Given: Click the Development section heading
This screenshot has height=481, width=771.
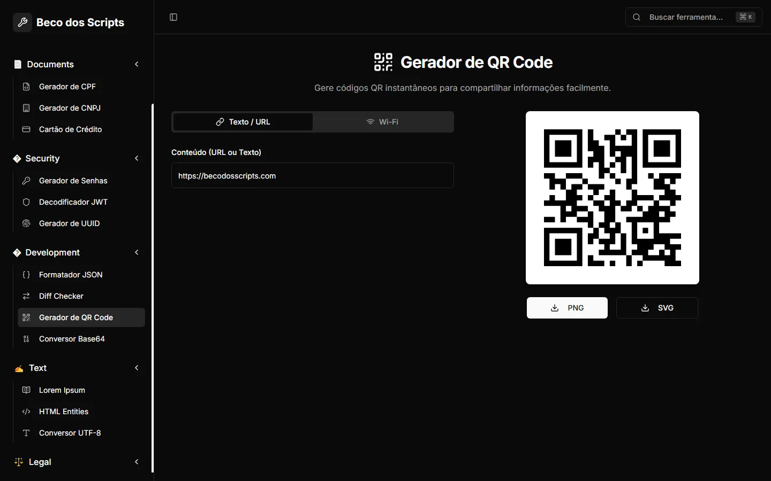Looking at the screenshot, I should pyautogui.click(x=52, y=252).
